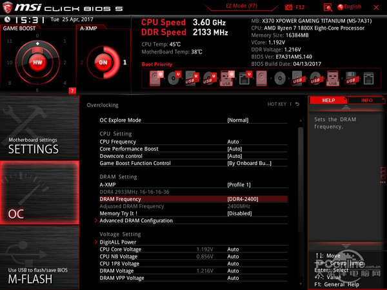This screenshot has width=387, height=290.
Task: Switch to the HELP tab
Action: [328, 100]
